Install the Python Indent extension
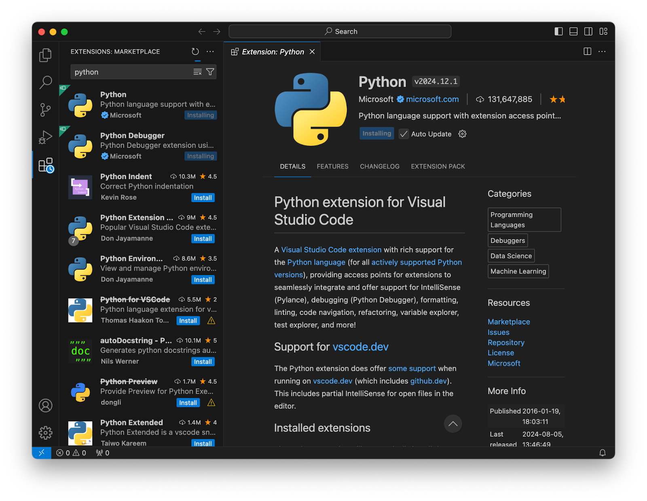This screenshot has width=647, height=501. tap(203, 198)
